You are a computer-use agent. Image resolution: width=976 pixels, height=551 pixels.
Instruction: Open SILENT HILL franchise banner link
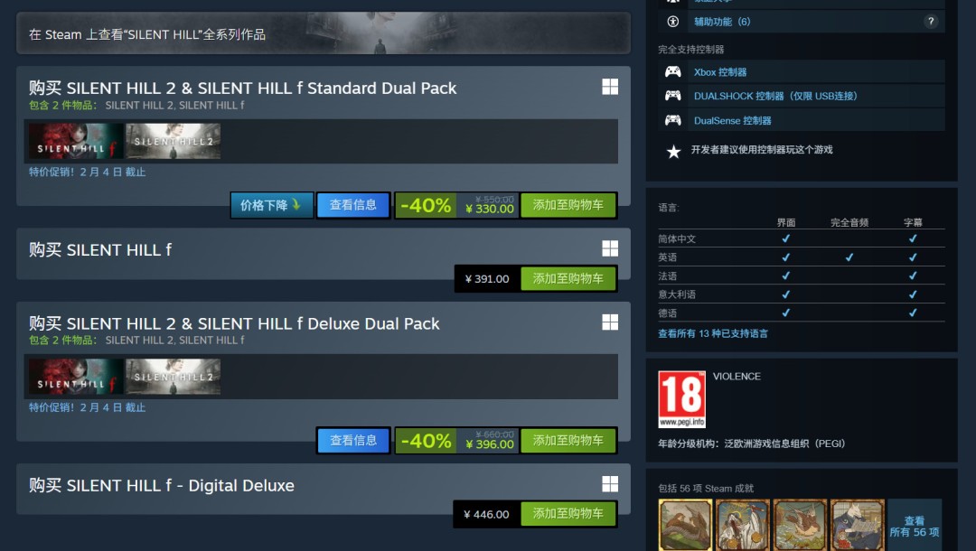323,33
